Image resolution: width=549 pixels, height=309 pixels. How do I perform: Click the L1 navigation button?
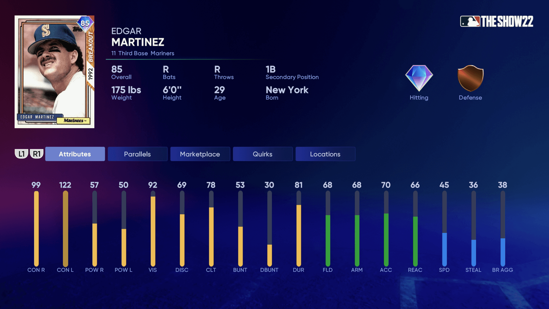[x=21, y=154]
